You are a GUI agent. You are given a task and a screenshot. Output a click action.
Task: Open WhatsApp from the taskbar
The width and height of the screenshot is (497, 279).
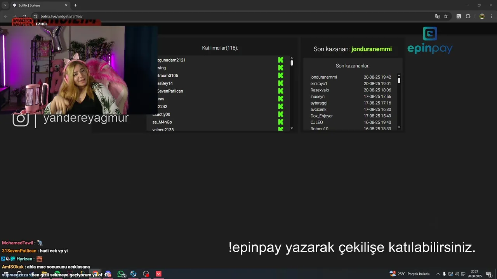pos(121,274)
